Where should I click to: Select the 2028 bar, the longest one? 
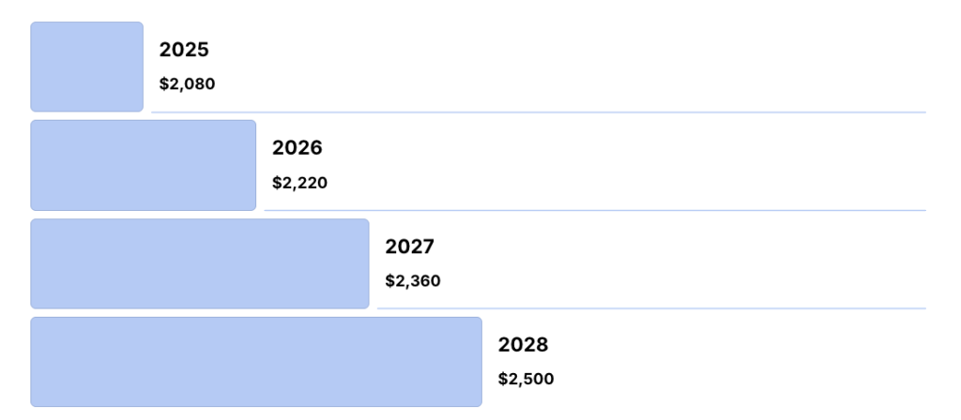click(255, 362)
